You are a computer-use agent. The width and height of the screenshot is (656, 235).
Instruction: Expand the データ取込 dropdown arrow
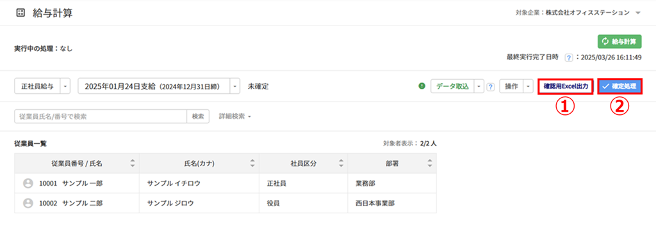tap(479, 87)
